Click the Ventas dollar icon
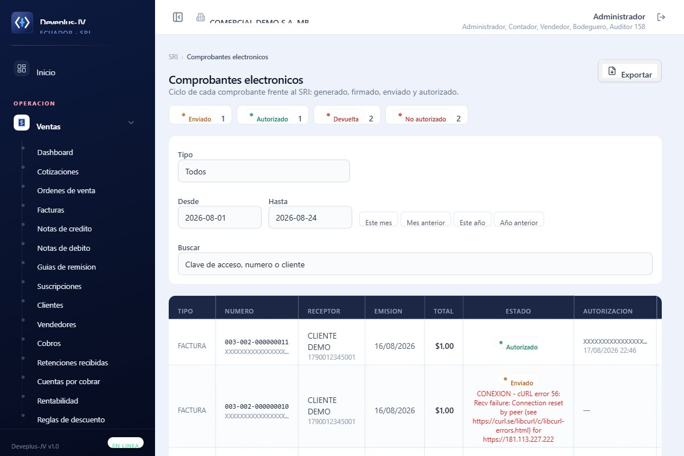Viewport: 684px width, 456px height. (x=22, y=123)
